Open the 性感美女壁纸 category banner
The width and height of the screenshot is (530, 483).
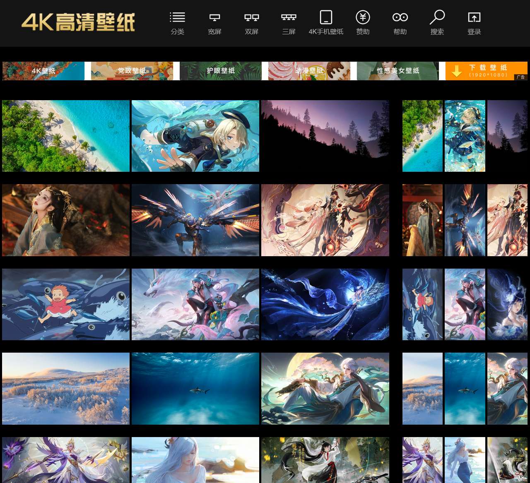coord(397,71)
